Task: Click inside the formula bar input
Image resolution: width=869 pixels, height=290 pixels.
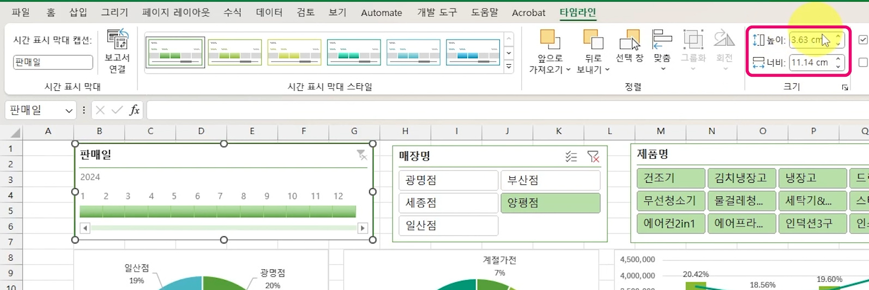Action: tap(507, 110)
